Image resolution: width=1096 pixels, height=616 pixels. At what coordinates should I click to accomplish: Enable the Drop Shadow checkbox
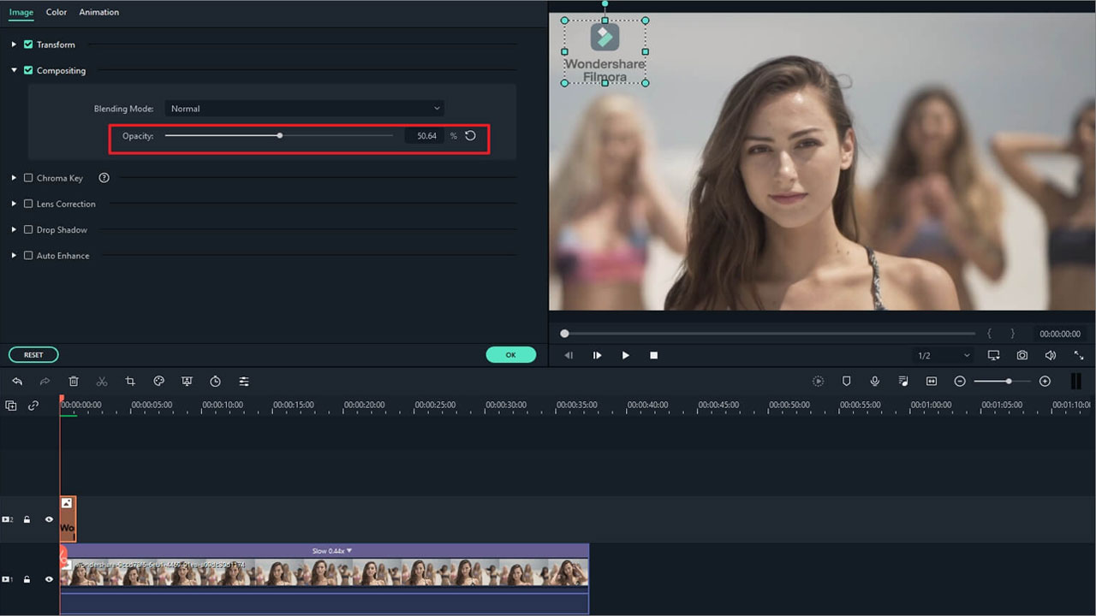pos(28,230)
